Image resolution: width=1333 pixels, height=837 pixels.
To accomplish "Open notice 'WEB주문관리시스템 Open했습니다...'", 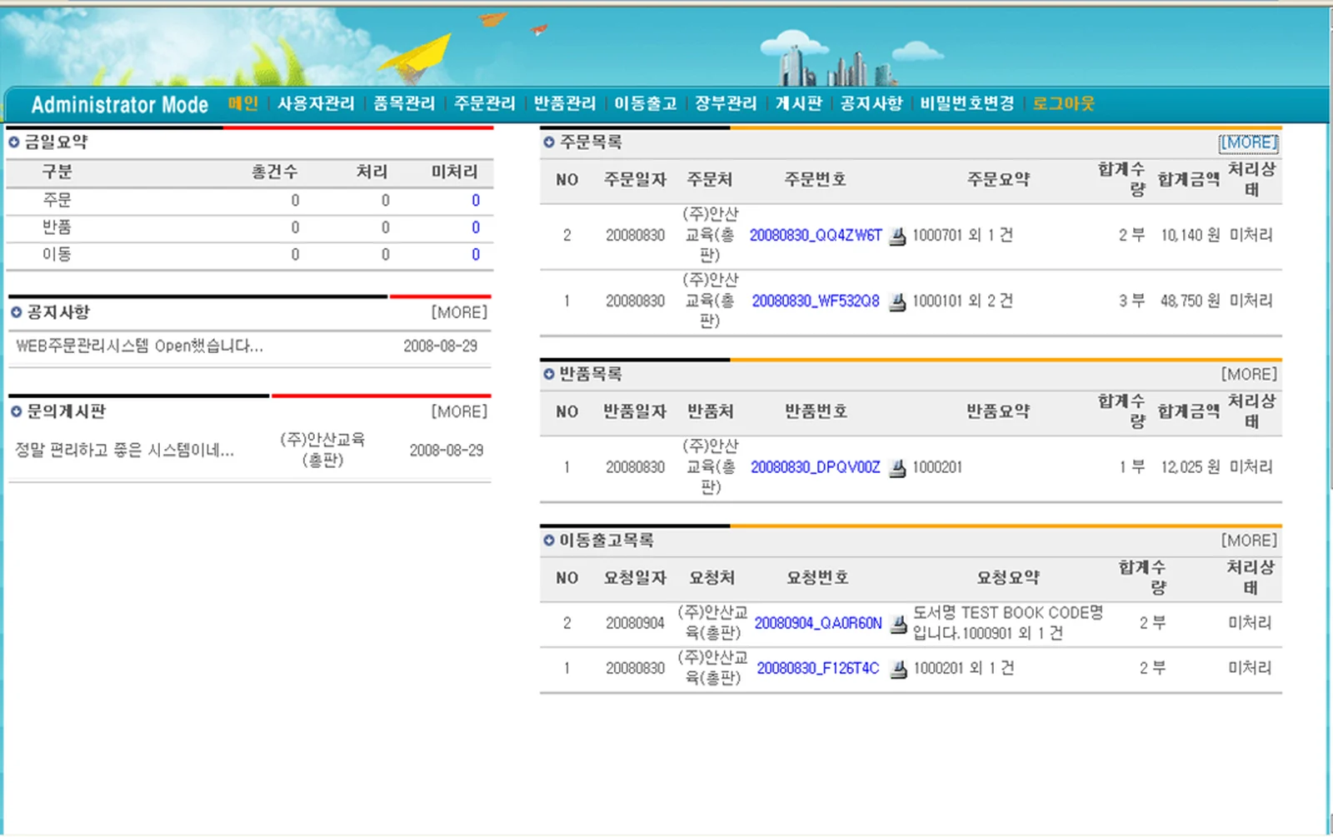I will coord(139,346).
